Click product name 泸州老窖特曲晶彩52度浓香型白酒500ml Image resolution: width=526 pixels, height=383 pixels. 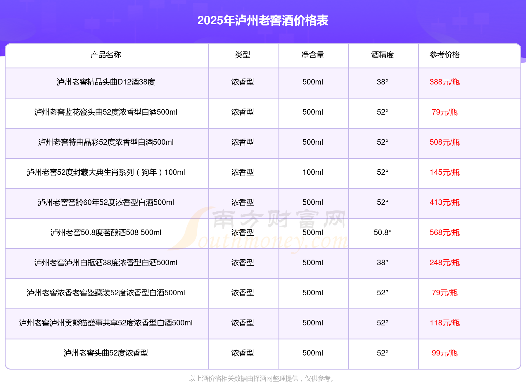(106, 142)
